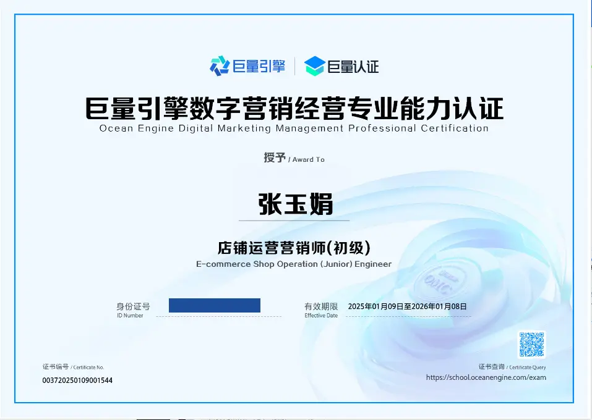Image resolution: width=592 pixels, height=420 pixels.
Task: Select the validity date range 2025年01月09日至2026年01月08日
Action: tap(407, 306)
